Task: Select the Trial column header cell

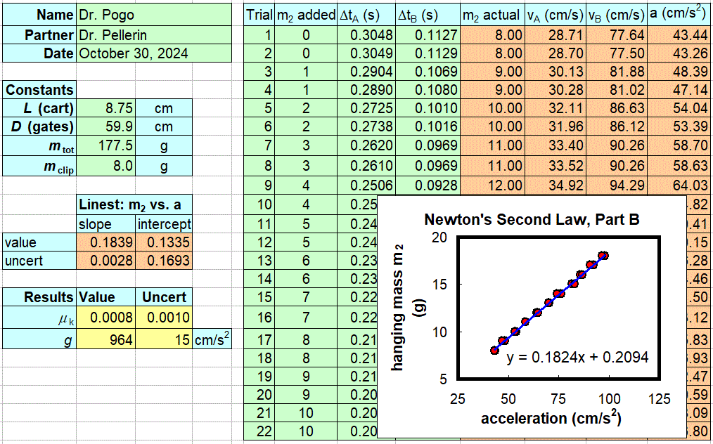Action: click(259, 15)
